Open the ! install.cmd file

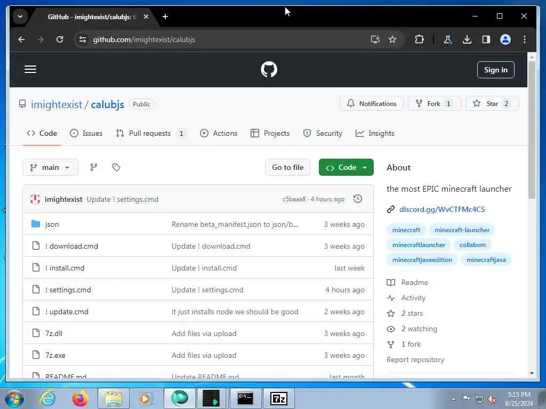pyautogui.click(x=65, y=268)
